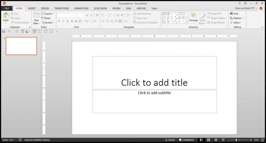Open the font name combo box
The image size is (266, 143).
pyautogui.click(x=67, y=15)
